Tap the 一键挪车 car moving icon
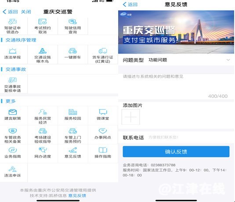The width and height of the screenshot is (235, 202). click(72, 51)
